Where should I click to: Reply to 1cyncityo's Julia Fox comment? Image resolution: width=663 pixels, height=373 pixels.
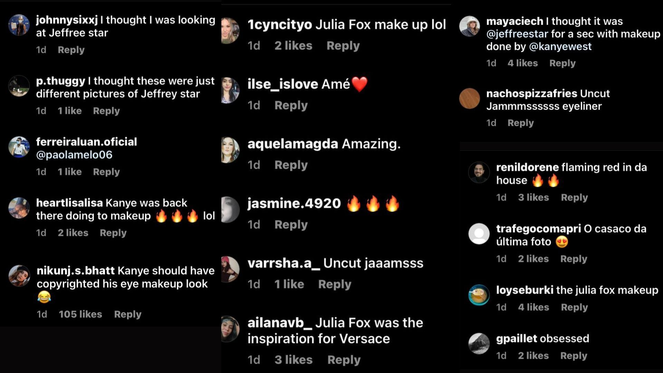[x=343, y=46]
